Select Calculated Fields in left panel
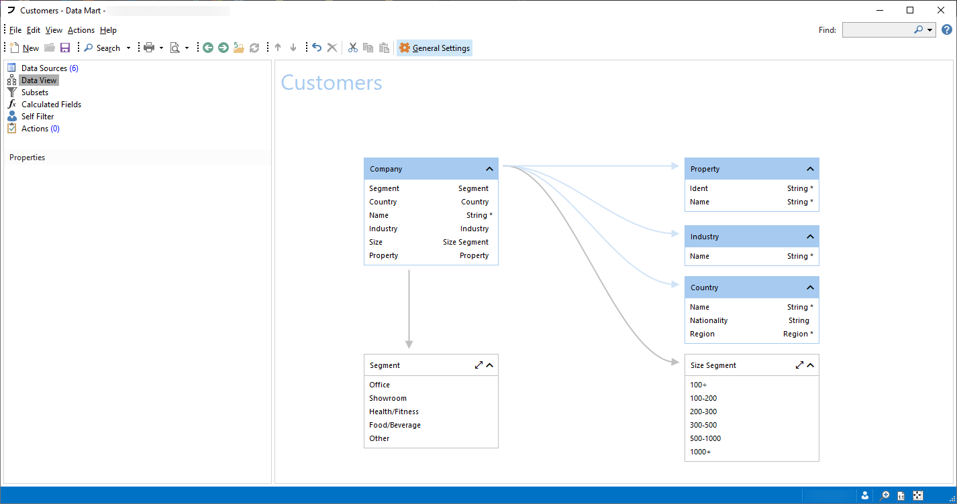The height and width of the screenshot is (504, 957). pyautogui.click(x=51, y=105)
